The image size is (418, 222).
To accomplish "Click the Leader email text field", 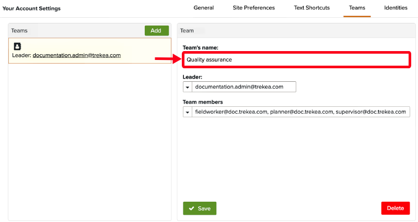I will click(x=245, y=87).
